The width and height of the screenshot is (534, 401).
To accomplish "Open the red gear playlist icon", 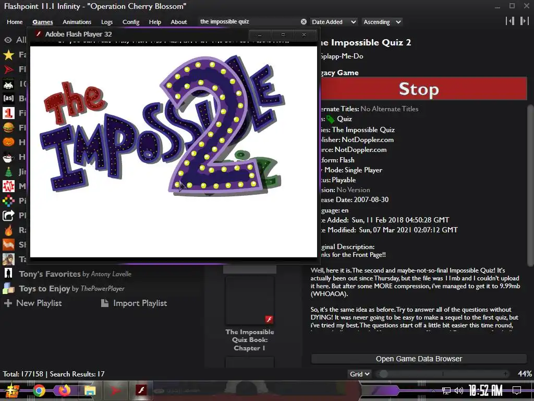I will 8,186.
